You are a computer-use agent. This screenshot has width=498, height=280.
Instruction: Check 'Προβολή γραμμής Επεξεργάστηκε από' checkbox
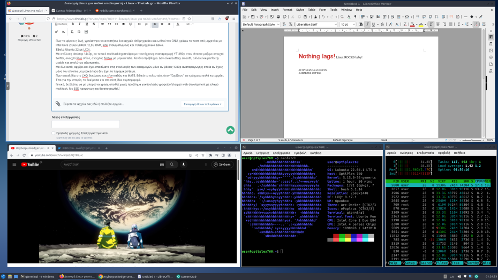click(x=54, y=133)
